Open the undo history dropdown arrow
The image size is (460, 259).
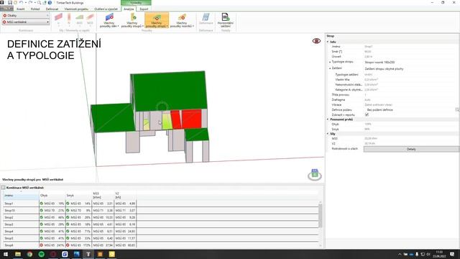coord(25,3)
